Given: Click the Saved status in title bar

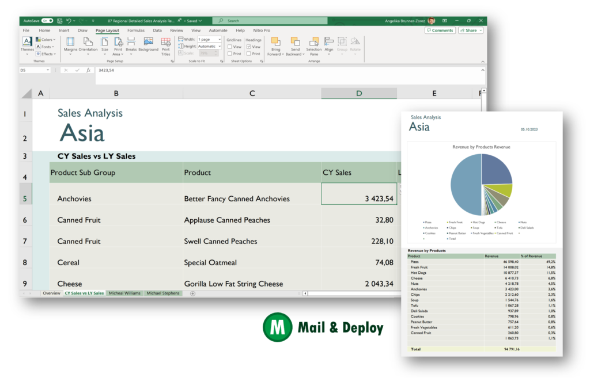Looking at the screenshot, I should 194,21.
